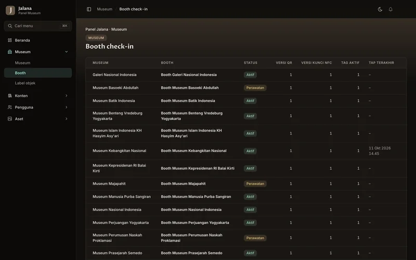The height and width of the screenshot is (260, 416).
Task: Select the Booth submenu item
Action: pyautogui.click(x=38, y=73)
